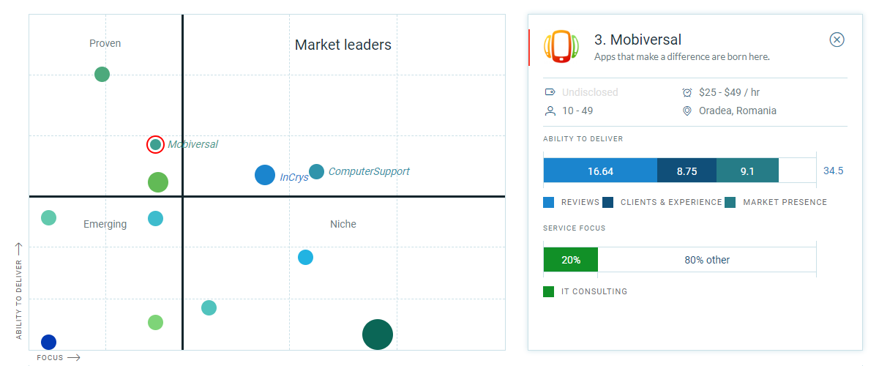The height and width of the screenshot is (366, 879).
Task: Click the large green bubble below Mobiversal
Action: tap(158, 182)
